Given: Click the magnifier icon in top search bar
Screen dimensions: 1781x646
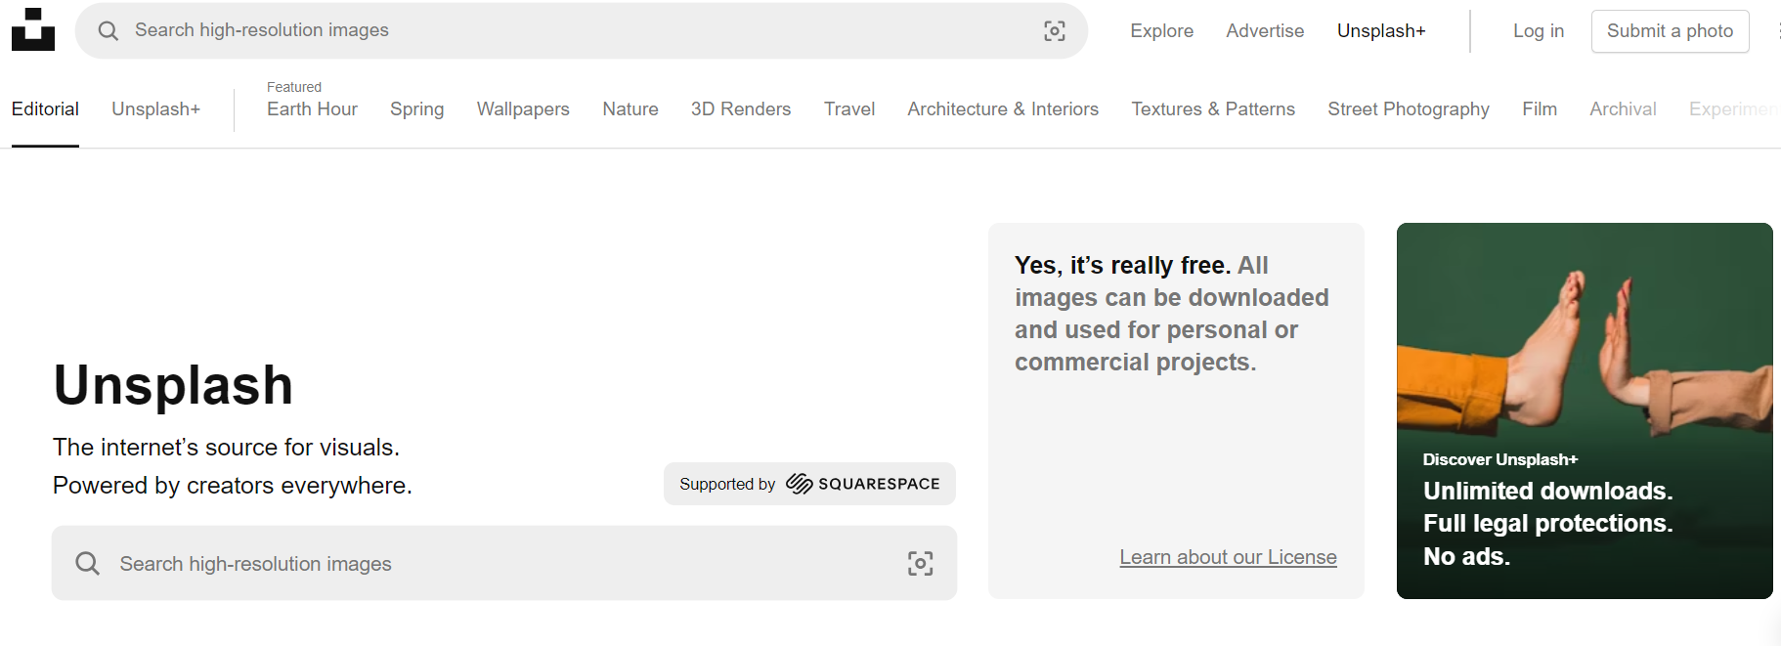Looking at the screenshot, I should tap(109, 31).
